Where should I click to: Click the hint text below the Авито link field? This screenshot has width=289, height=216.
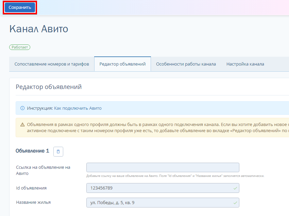point(175,176)
